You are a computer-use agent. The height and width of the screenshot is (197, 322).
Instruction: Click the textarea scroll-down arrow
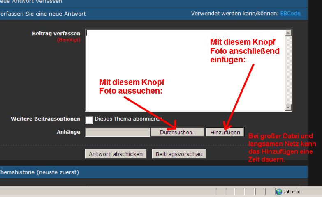click(x=288, y=107)
